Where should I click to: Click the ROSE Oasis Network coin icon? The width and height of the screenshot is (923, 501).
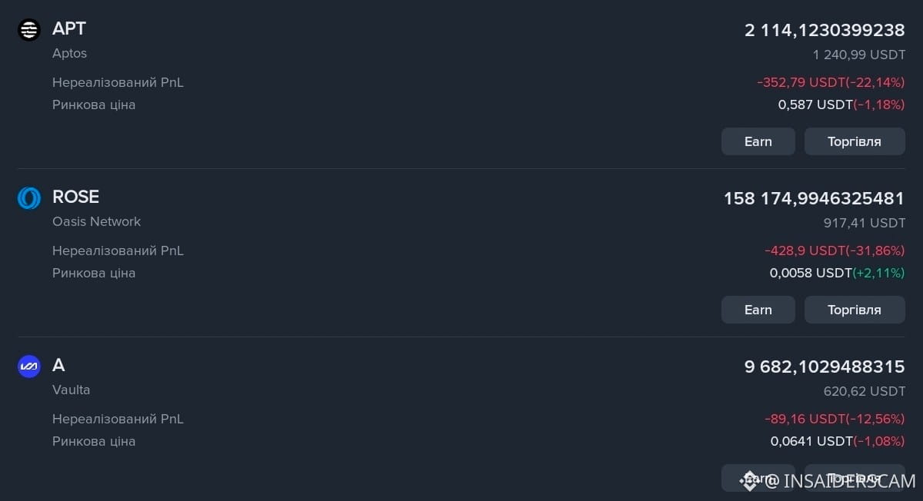pos(28,198)
